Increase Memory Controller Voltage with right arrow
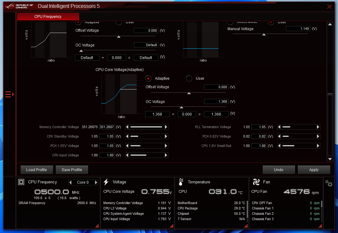 (x=166, y=127)
